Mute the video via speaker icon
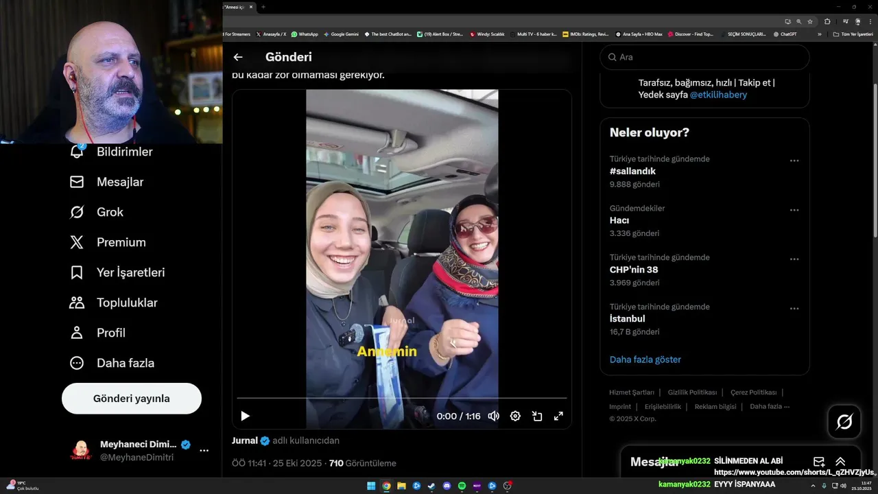 point(493,416)
